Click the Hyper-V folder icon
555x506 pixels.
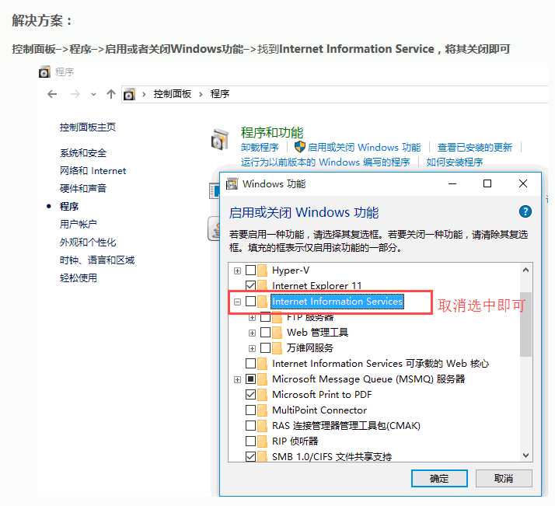point(262,270)
